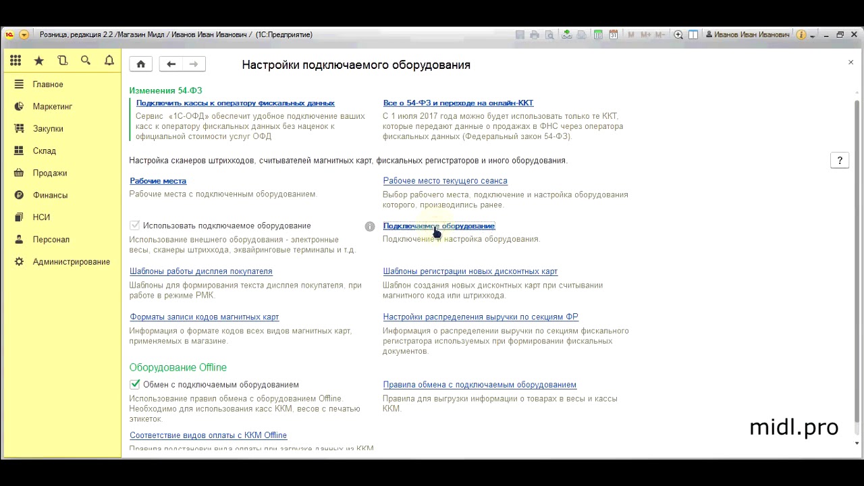Image resolution: width=864 pixels, height=486 pixels.
Task: Open the Главное section
Action: 48,84
